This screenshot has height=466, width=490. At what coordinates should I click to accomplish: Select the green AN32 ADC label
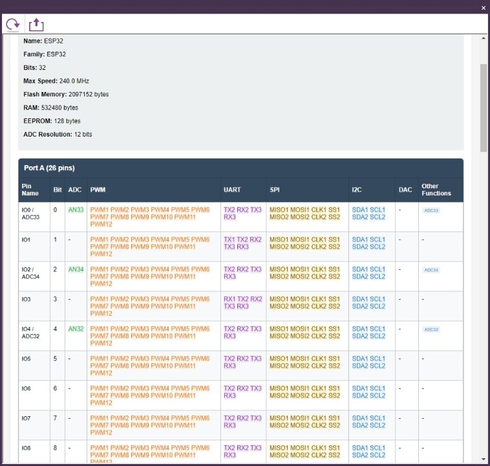(x=76, y=329)
